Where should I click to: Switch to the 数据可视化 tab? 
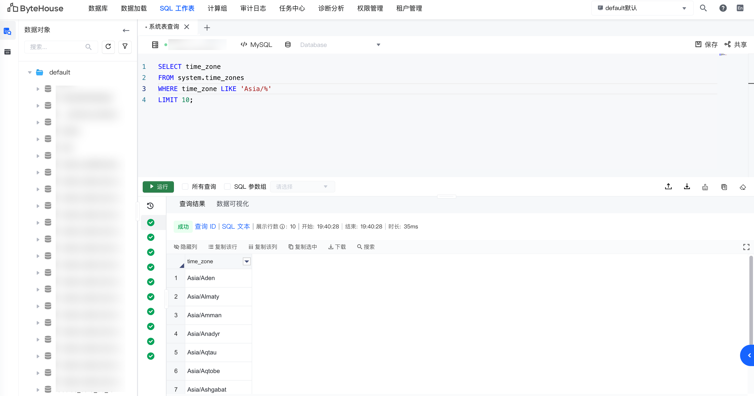232,204
